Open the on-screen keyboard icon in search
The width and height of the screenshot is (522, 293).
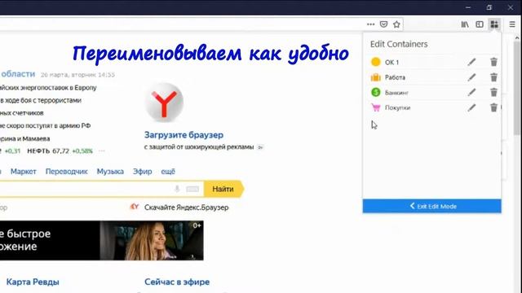(192, 189)
